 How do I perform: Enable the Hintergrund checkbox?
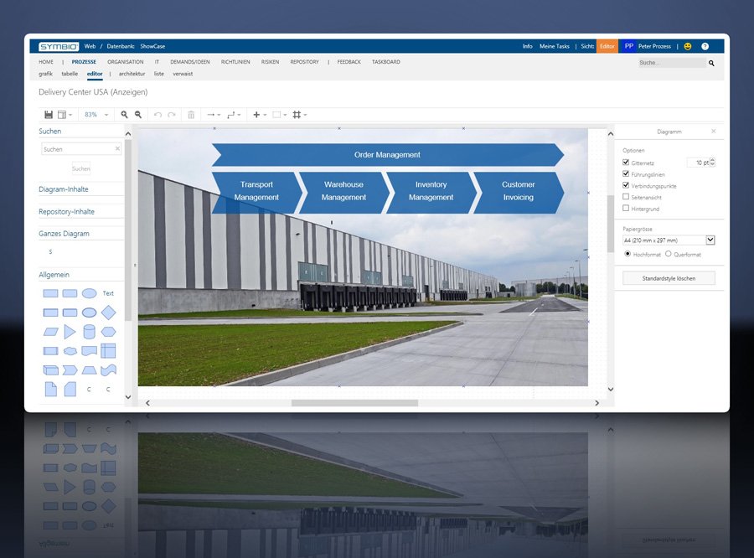tap(626, 208)
